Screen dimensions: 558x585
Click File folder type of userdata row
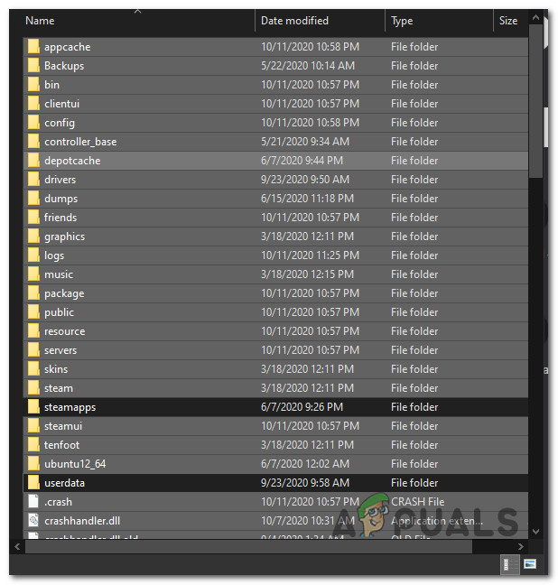414,483
